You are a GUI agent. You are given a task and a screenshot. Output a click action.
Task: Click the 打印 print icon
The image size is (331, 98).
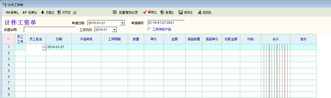59,12
